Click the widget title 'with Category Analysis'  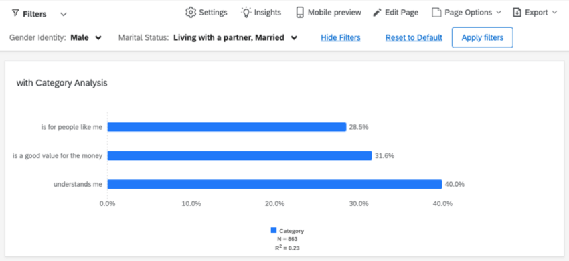pos(62,83)
